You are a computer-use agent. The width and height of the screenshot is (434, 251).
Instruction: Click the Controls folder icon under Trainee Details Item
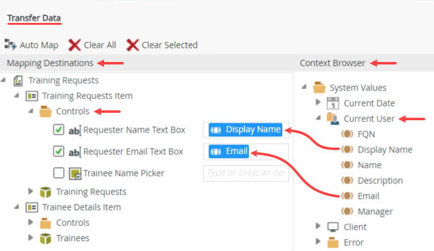point(45,223)
